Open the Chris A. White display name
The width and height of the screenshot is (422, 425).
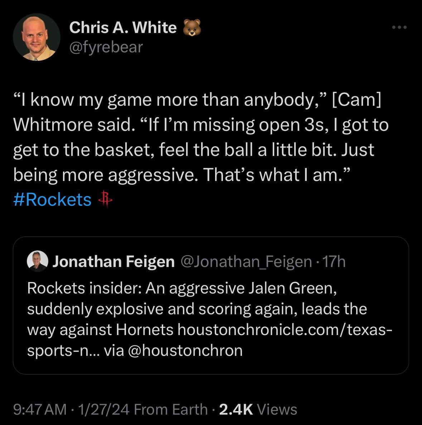pyautogui.click(x=123, y=28)
